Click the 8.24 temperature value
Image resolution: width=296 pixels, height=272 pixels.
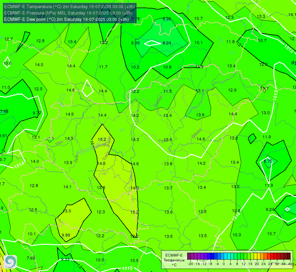[x=167, y=43]
